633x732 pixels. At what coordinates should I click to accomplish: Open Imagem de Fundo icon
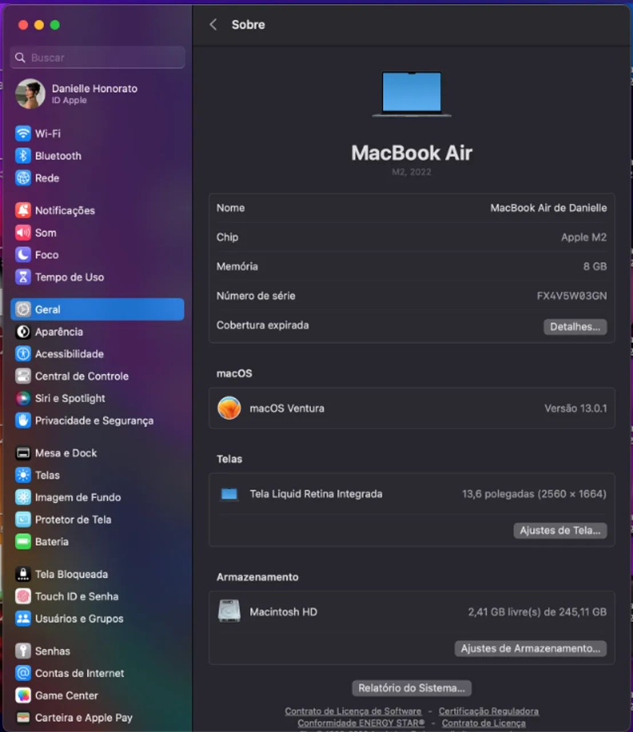(x=23, y=497)
